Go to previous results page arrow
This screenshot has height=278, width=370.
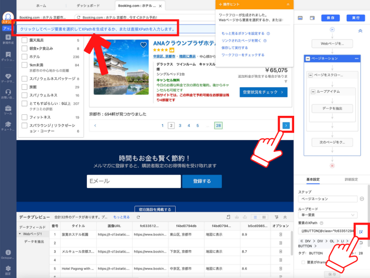95,126
